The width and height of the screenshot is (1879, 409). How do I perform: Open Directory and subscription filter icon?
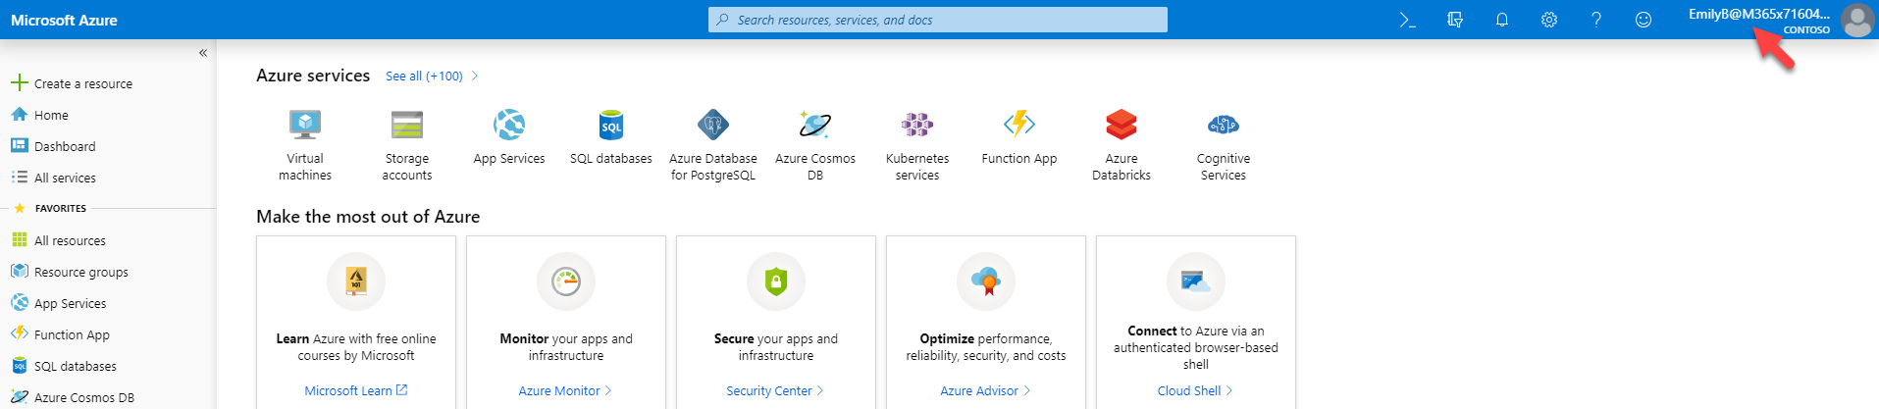click(1455, 20)
